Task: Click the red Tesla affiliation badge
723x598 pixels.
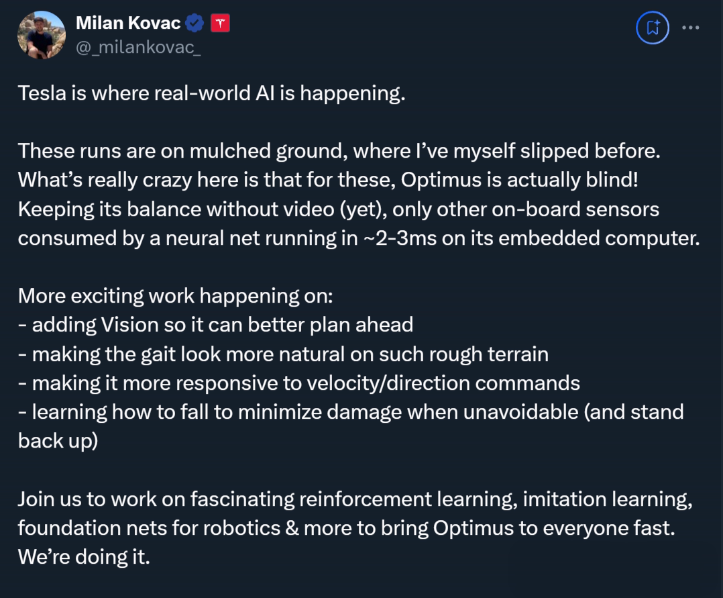Action: [x=221, y=23]
